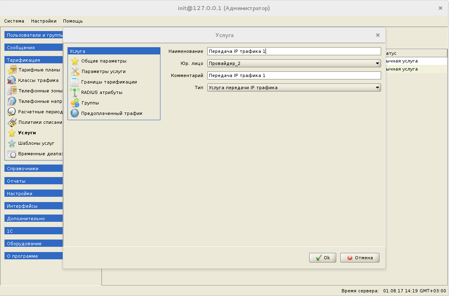Open Границы тарификации via its icon
The image size is (449, 296).
(x=75, y=82)
